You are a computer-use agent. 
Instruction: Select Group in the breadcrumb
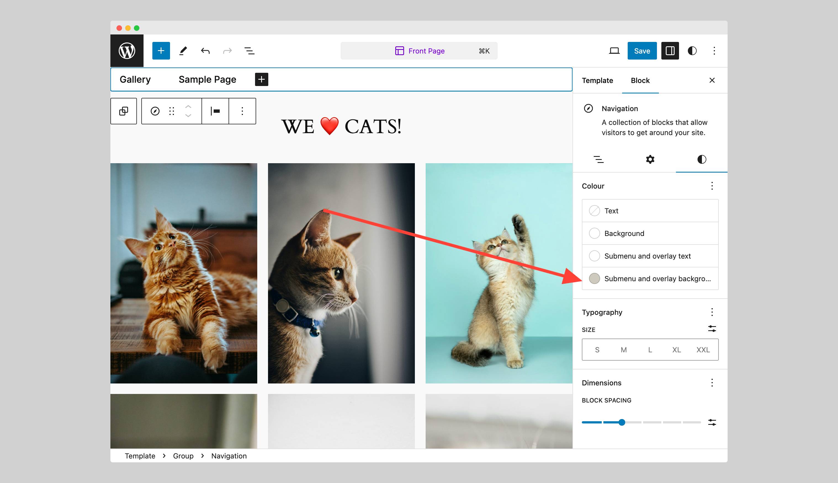pos(183,456)
